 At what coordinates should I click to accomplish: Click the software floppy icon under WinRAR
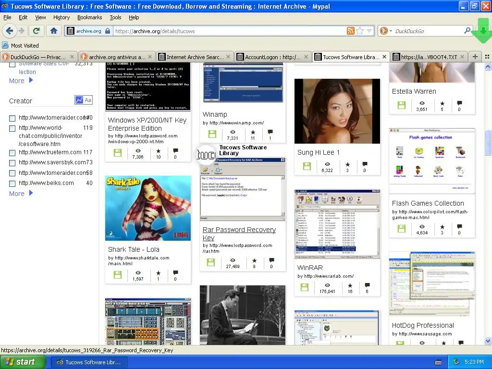tap(304, 287)
